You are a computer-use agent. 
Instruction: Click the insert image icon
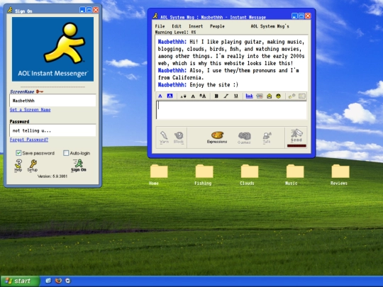(x=260, y=96)
